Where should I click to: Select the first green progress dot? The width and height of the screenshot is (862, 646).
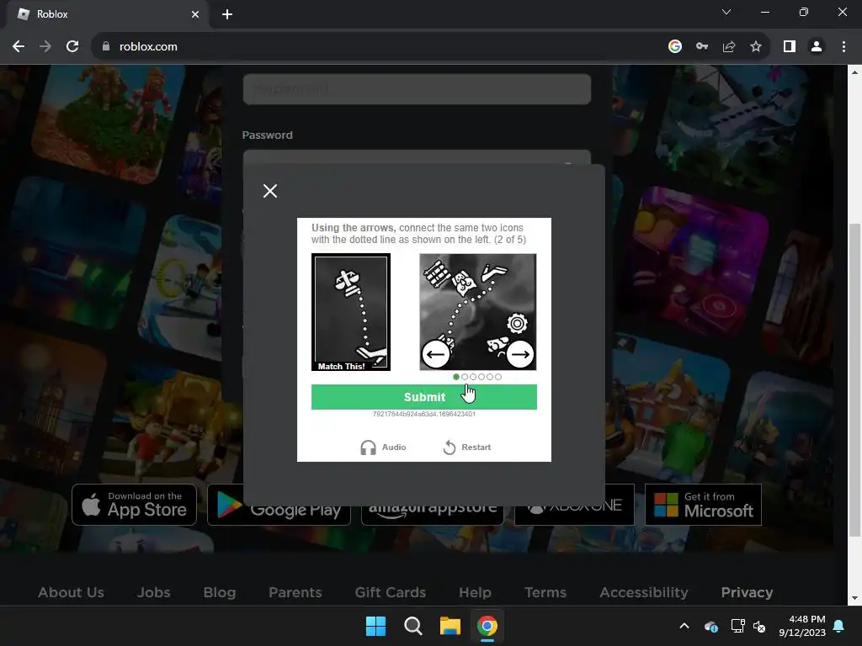pos(455,377)
